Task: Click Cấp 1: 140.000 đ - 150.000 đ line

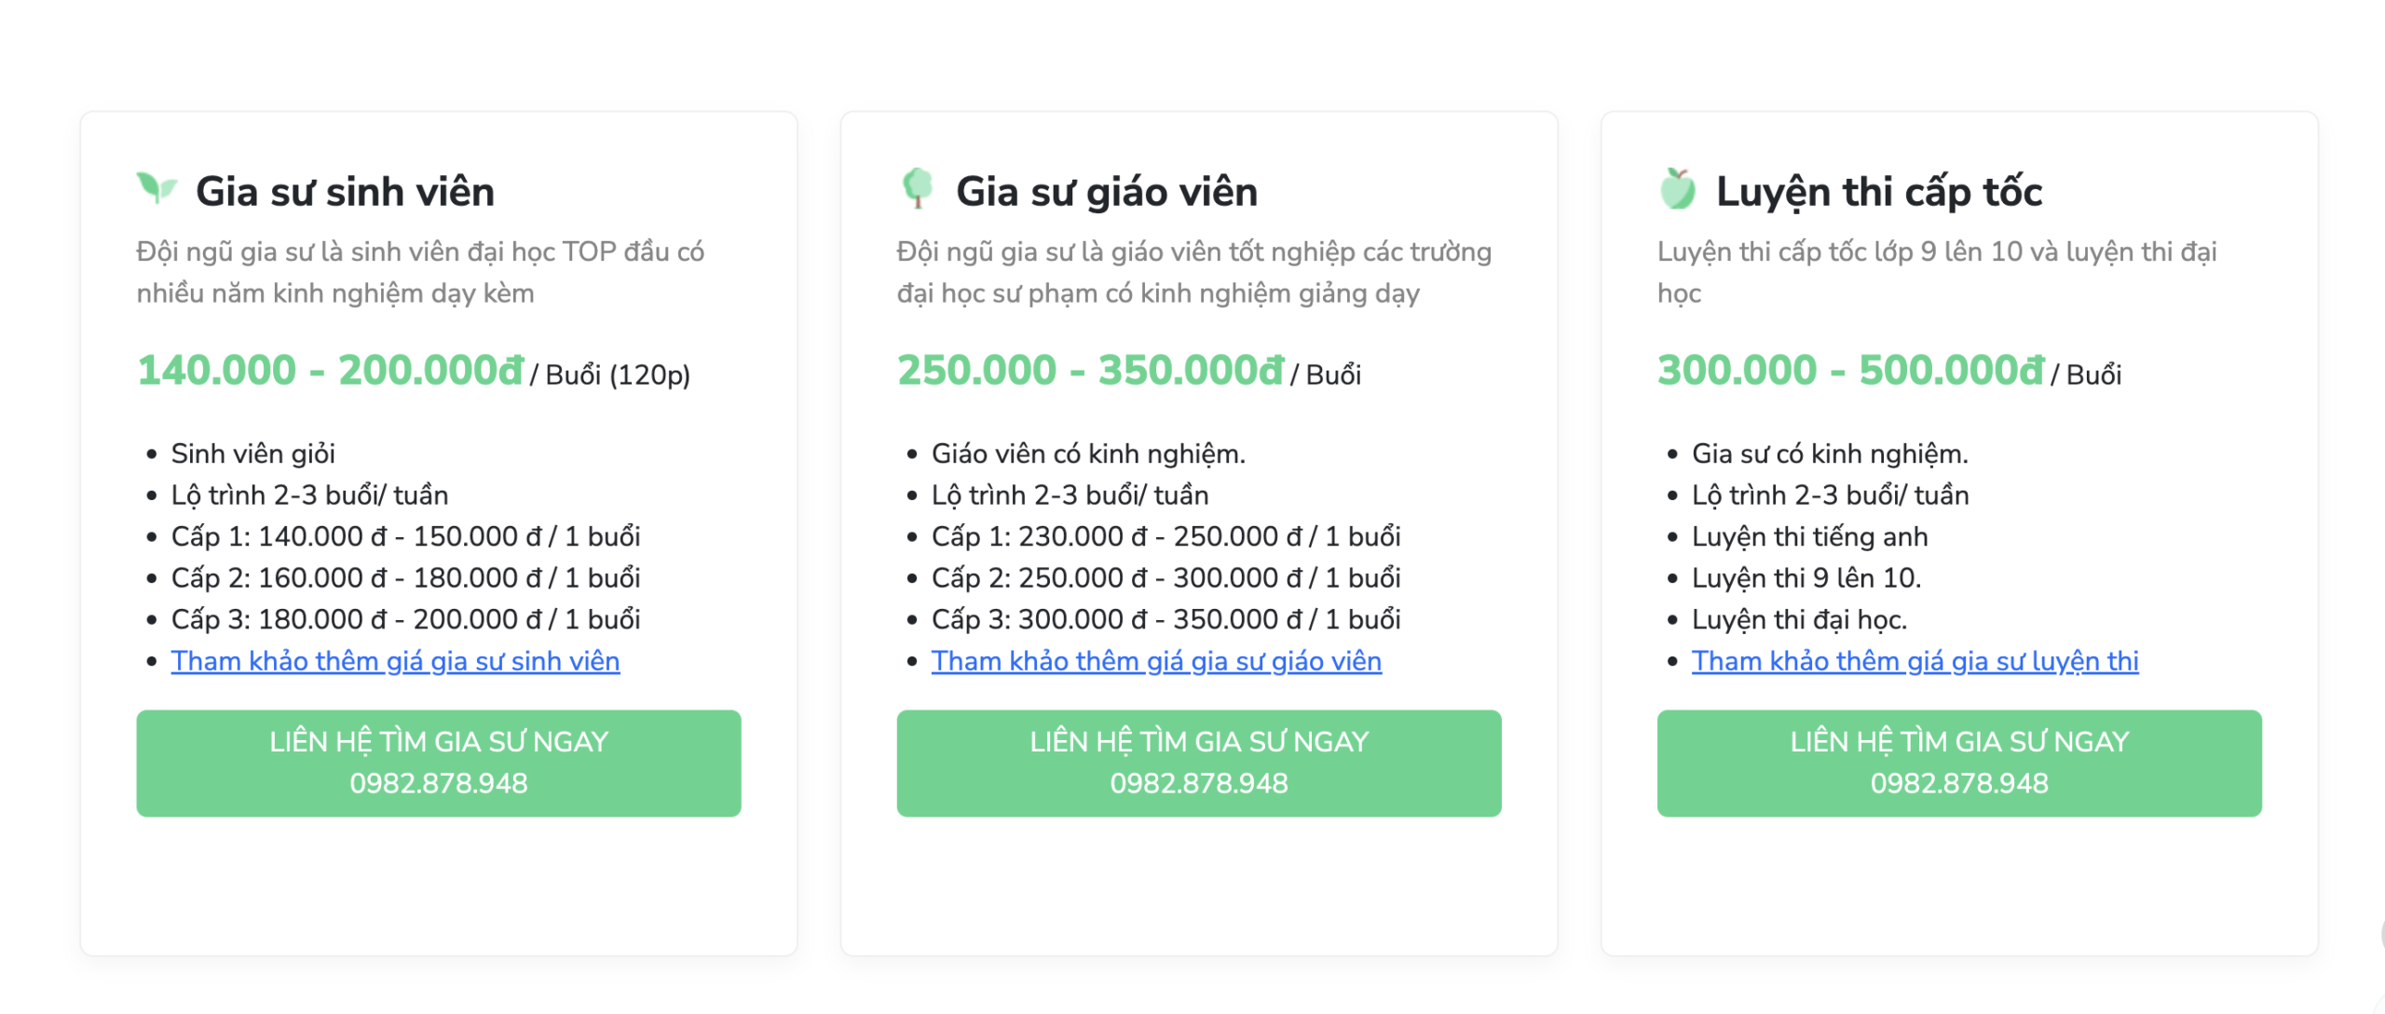Action: [405, 536]
